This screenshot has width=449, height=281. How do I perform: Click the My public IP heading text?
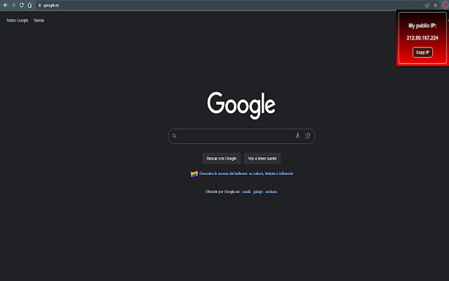click(423, 26)
